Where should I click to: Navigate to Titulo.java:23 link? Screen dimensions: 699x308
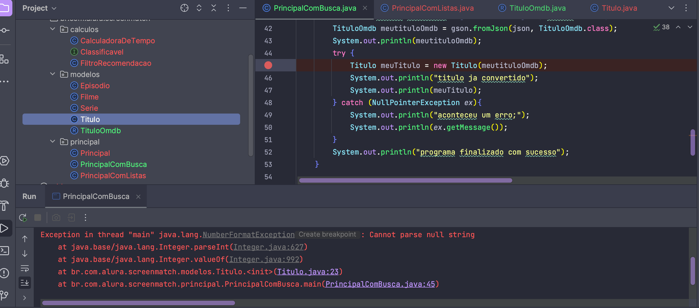[308, 272]
